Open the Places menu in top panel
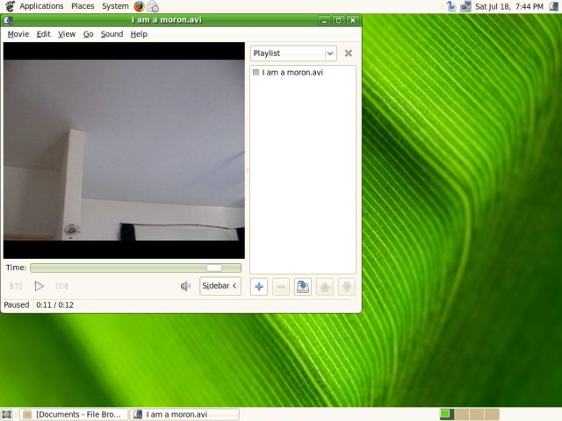Image resolution: width=562 pixels, height=421 pixels. click(x=83, y=6)
